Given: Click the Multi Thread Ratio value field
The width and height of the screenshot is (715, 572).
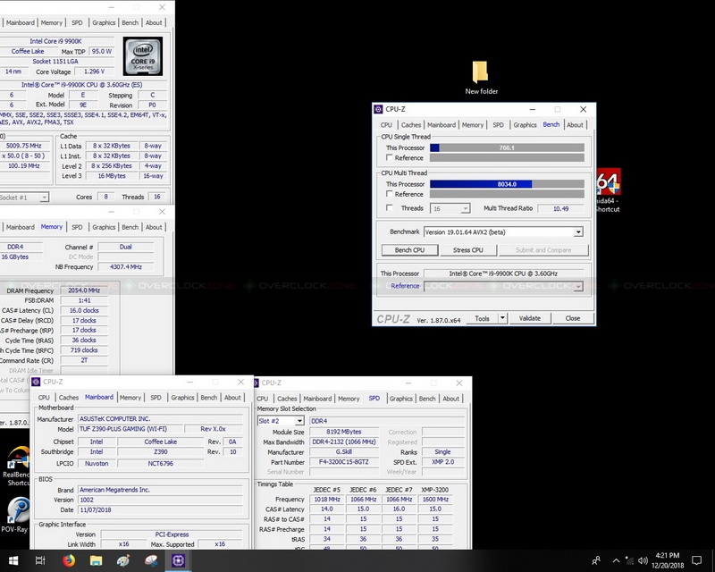Looking at the screenshot, I should [561, 208].
